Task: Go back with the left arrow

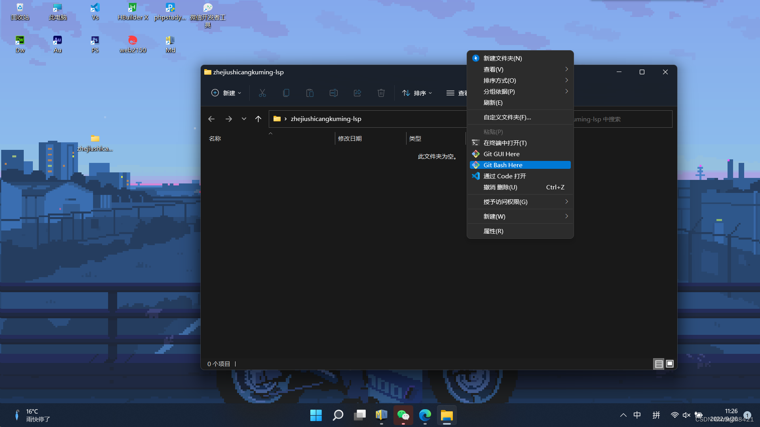Action: click(211, 119)
